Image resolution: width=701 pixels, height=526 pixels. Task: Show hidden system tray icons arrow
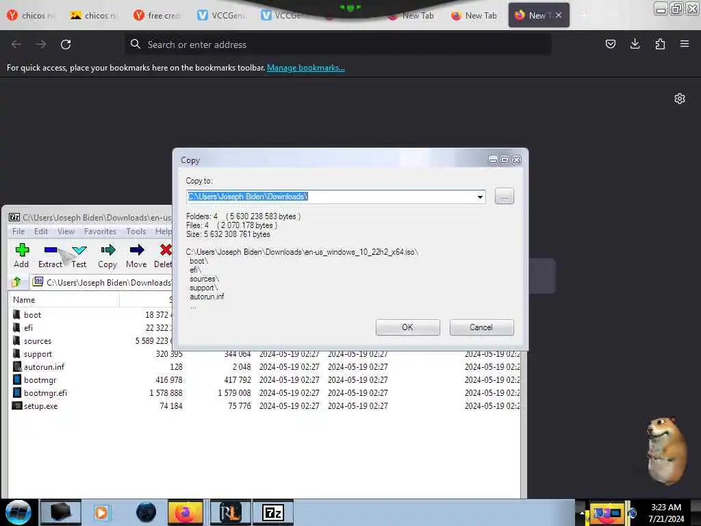pyautogui.click(x=582, y=512)
